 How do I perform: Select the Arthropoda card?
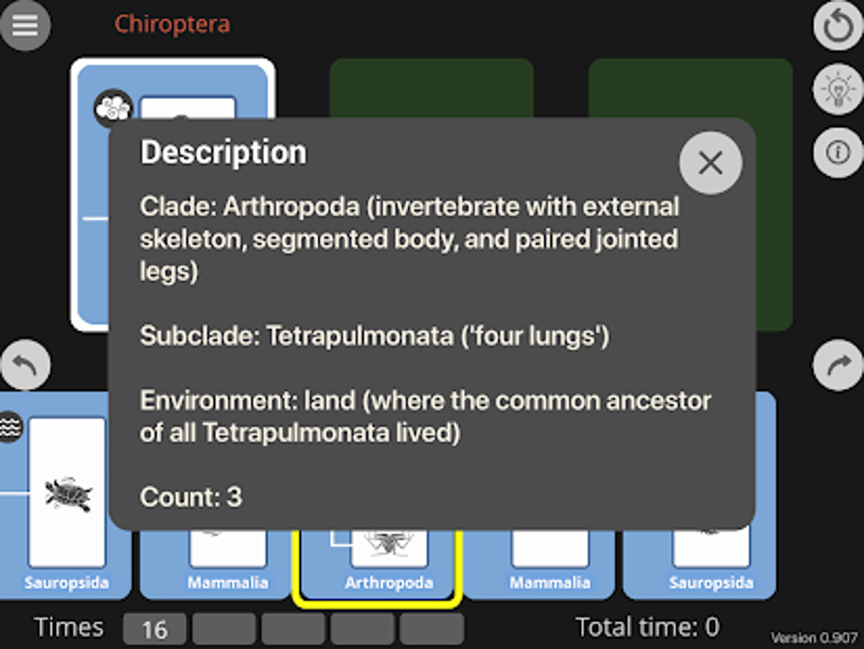pos(389,568)
